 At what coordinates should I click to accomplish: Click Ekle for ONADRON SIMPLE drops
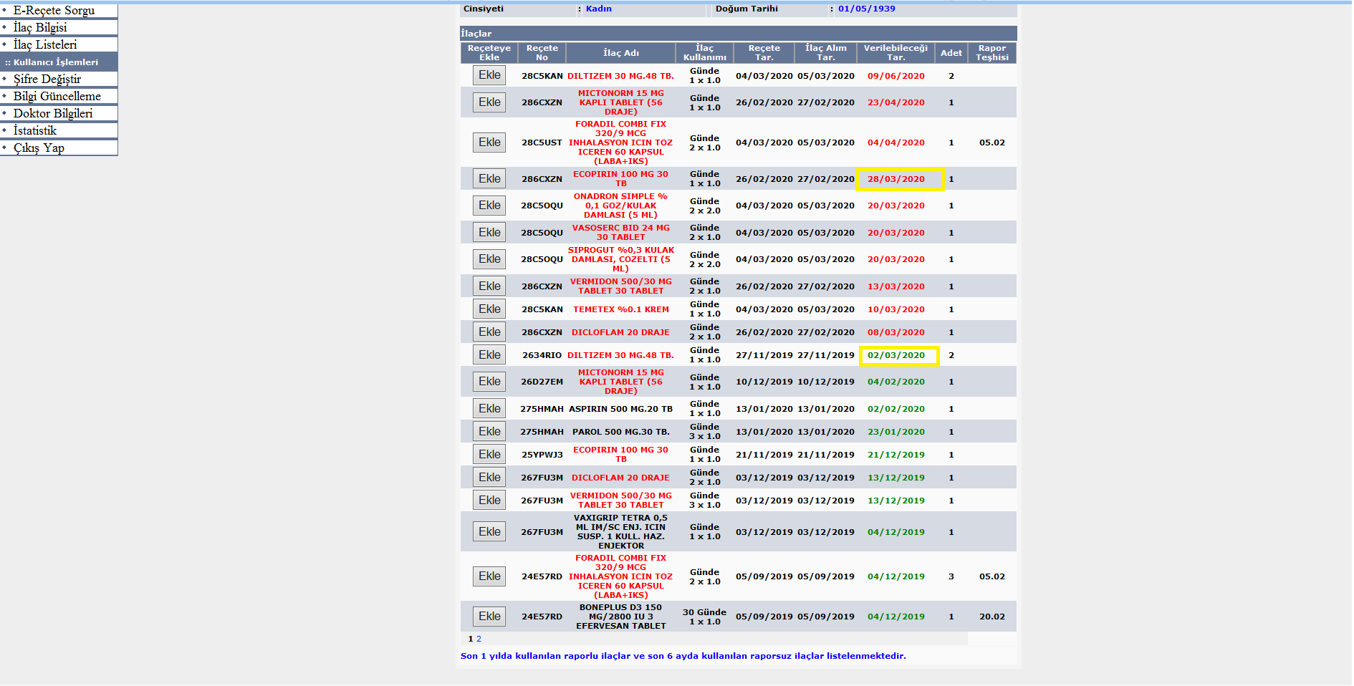point(489,206)
